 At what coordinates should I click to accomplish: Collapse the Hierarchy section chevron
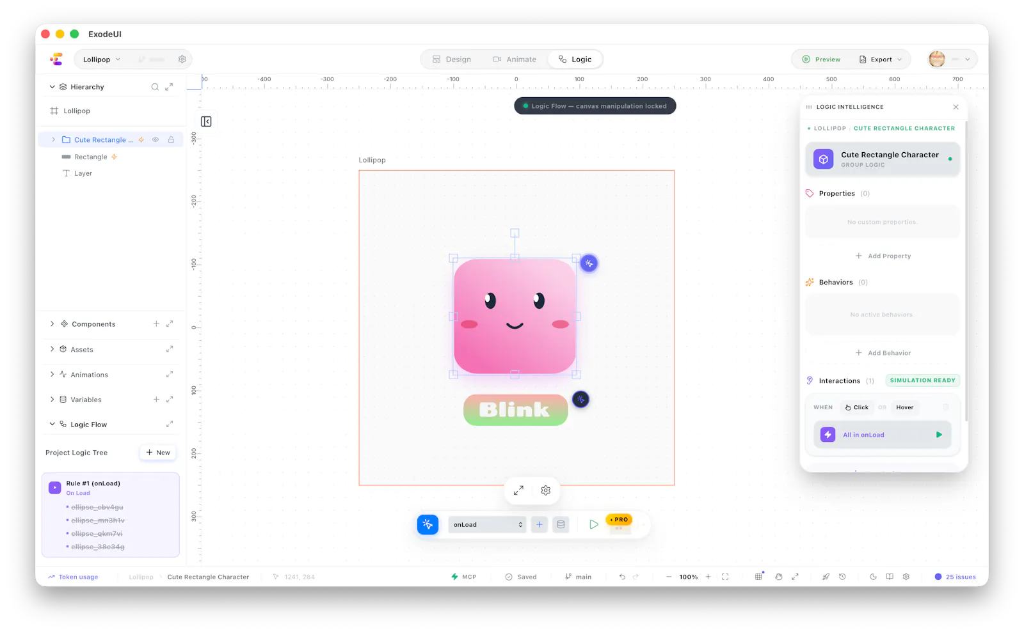52,87
